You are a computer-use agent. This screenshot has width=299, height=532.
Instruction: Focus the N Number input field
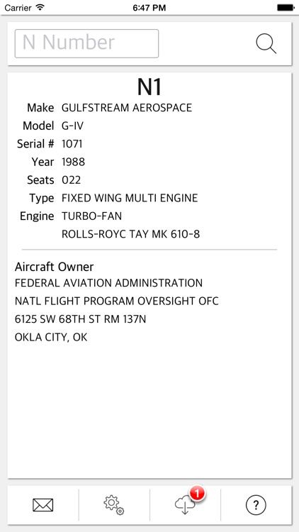tap(86, 43)
